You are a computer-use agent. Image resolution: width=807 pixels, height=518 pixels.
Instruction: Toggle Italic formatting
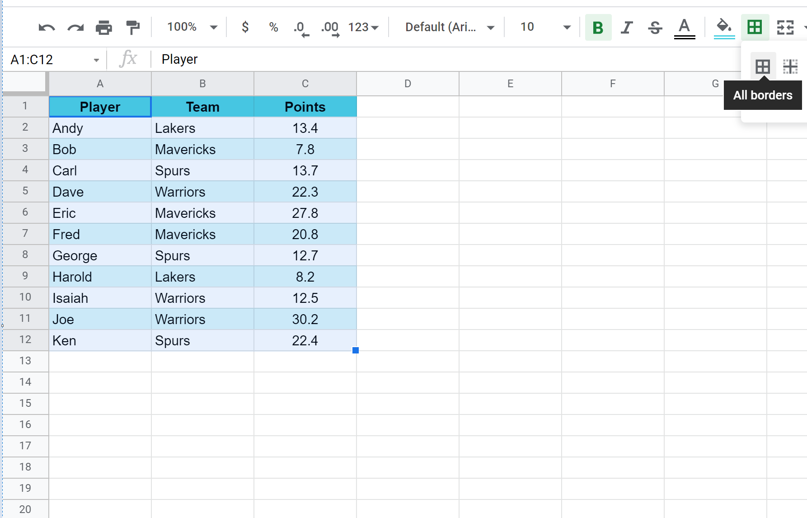coord(627,28)
